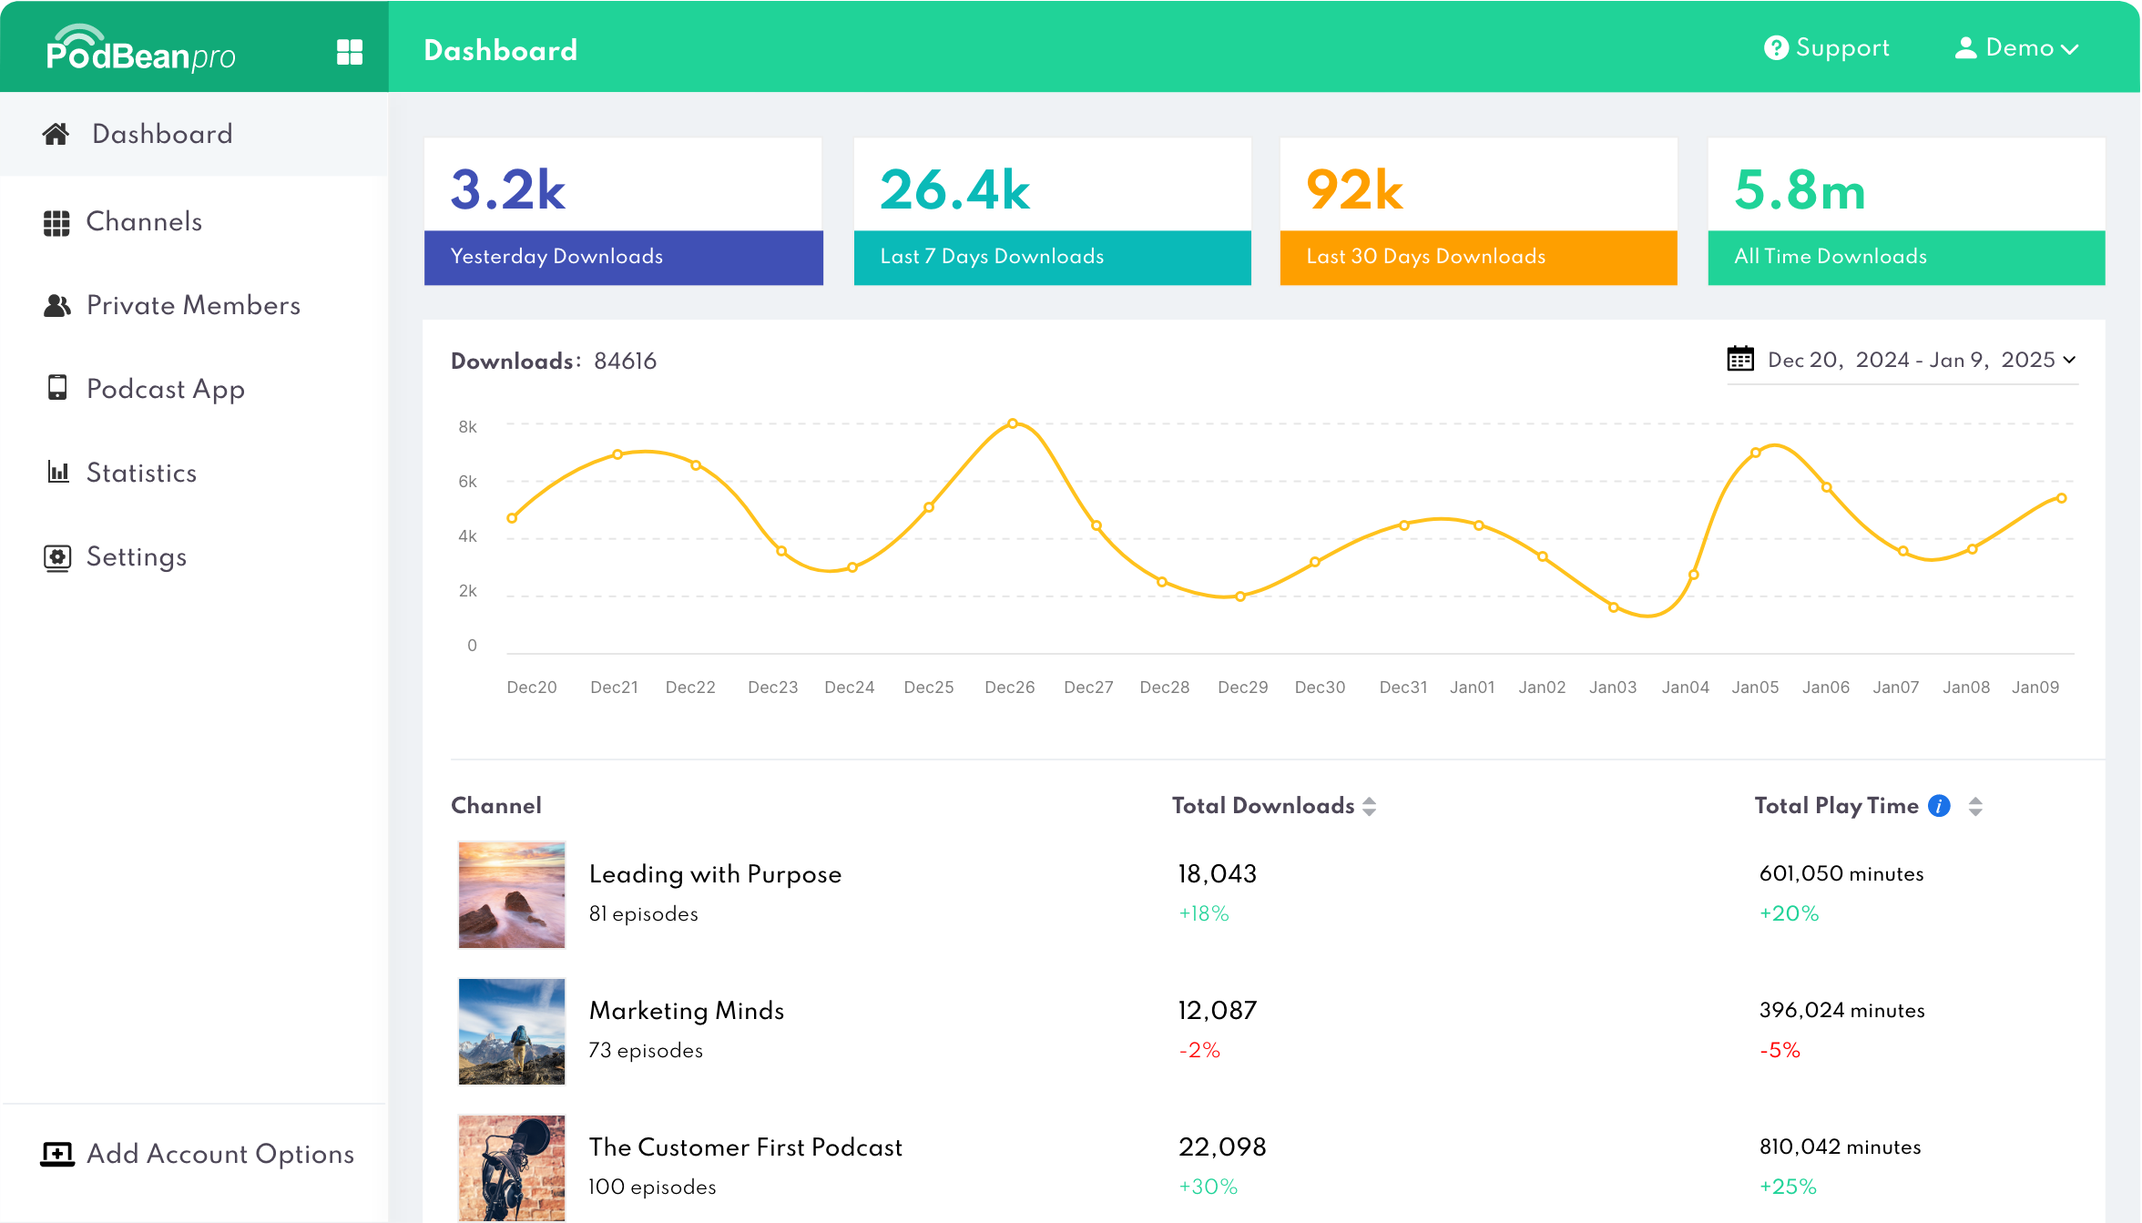Screen dimensions: 2142x1223
Task: Click the Podcast App phone icon
Action: point(56,389)
